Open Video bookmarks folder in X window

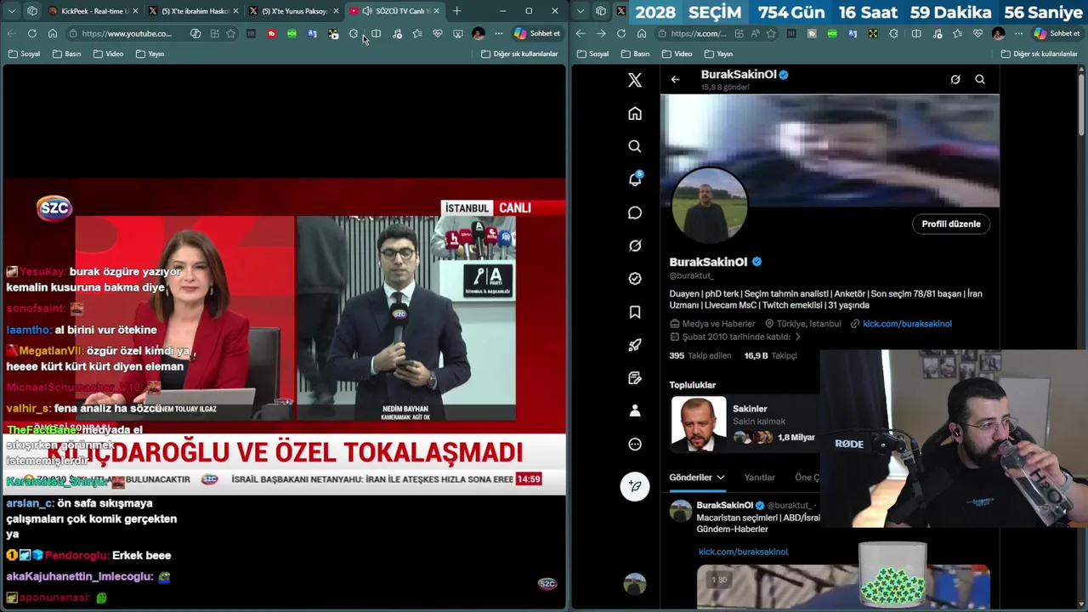(677, 54)
